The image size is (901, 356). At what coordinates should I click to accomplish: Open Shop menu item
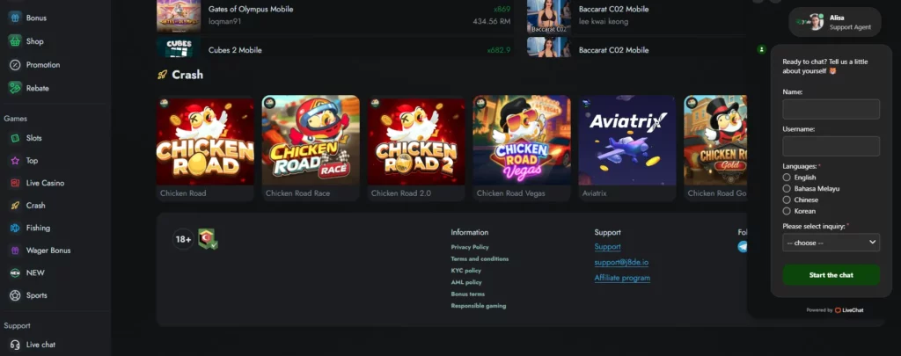(34, 41)
